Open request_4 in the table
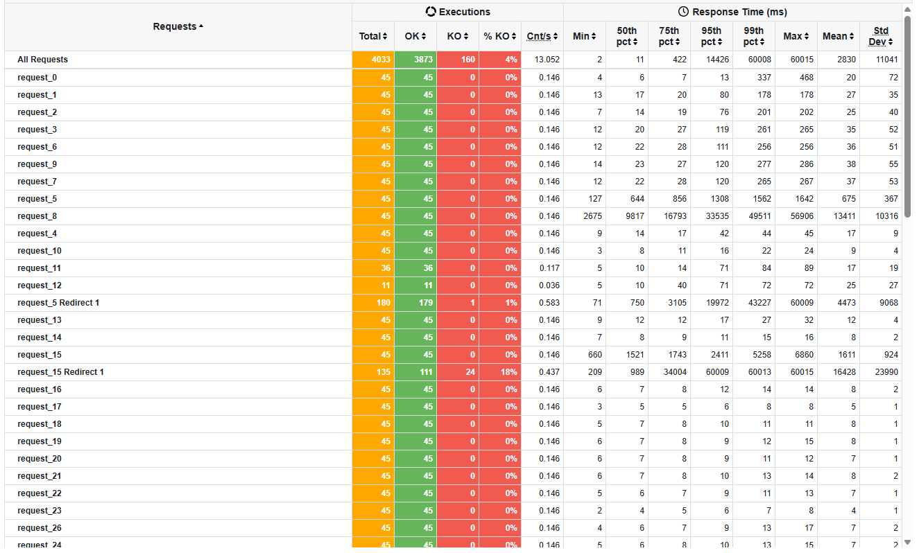The image size is (919, 553). 37,234
